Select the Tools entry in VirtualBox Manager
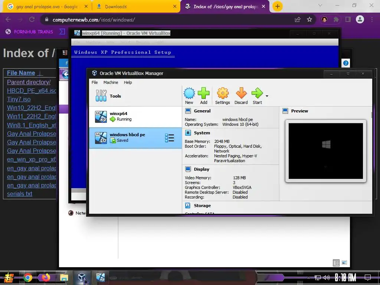The height and width of the screenshot is (285, 380). pos(135,96)
